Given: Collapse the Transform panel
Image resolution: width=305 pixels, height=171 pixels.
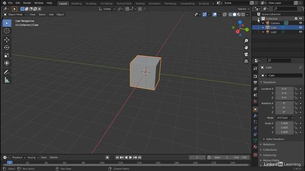Looking at the screenshot, I should 269,82.
